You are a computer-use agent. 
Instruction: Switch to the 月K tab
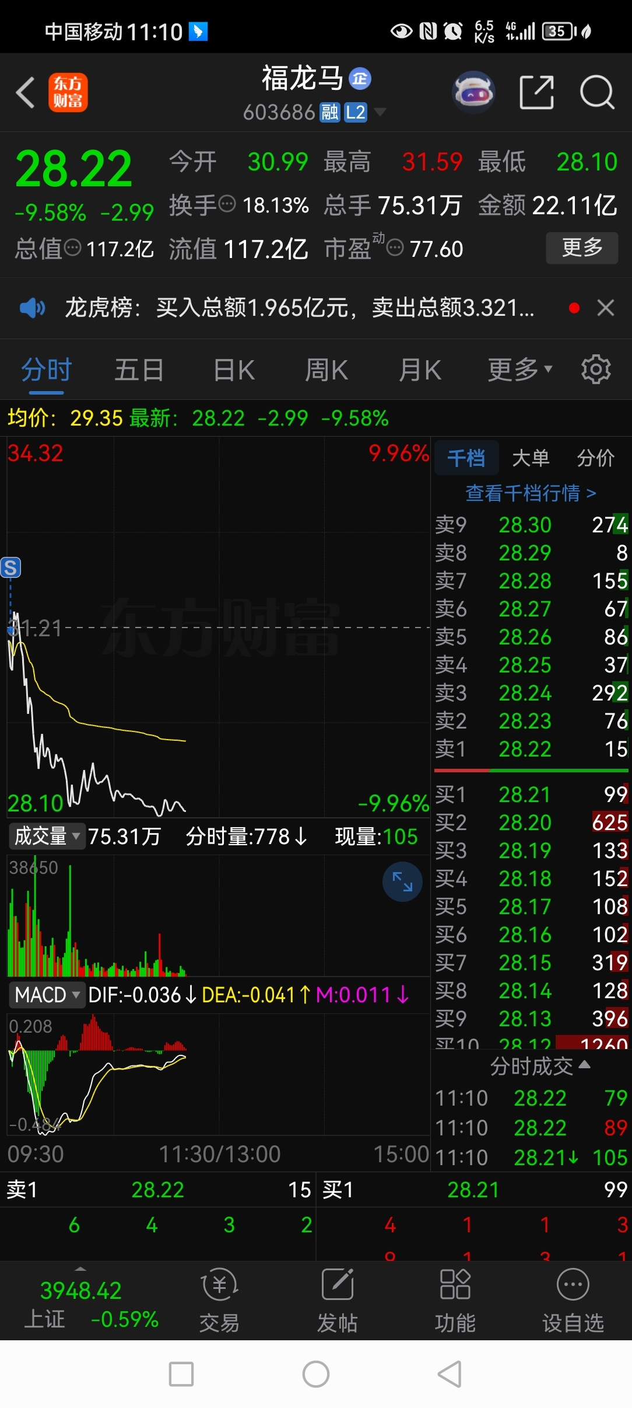click(420, 370)
